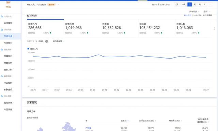This screenshot has width=218, height=131.
Task: Go to previous date with left arrow
Action: pos(205,4)
